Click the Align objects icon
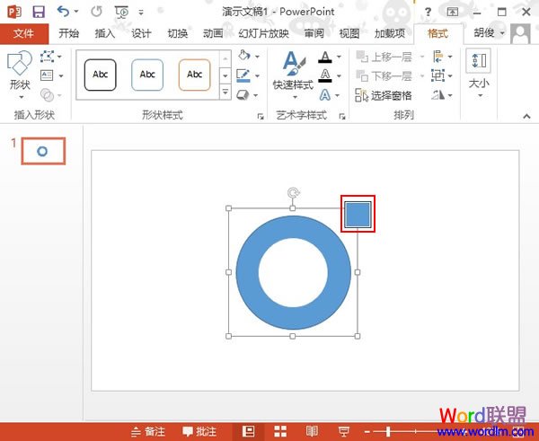The width and height of the screenshot is (539, 441). tap(438, 57)
